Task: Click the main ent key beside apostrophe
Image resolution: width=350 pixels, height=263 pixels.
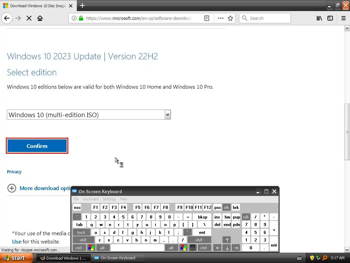Action: (x=202, y=233)
